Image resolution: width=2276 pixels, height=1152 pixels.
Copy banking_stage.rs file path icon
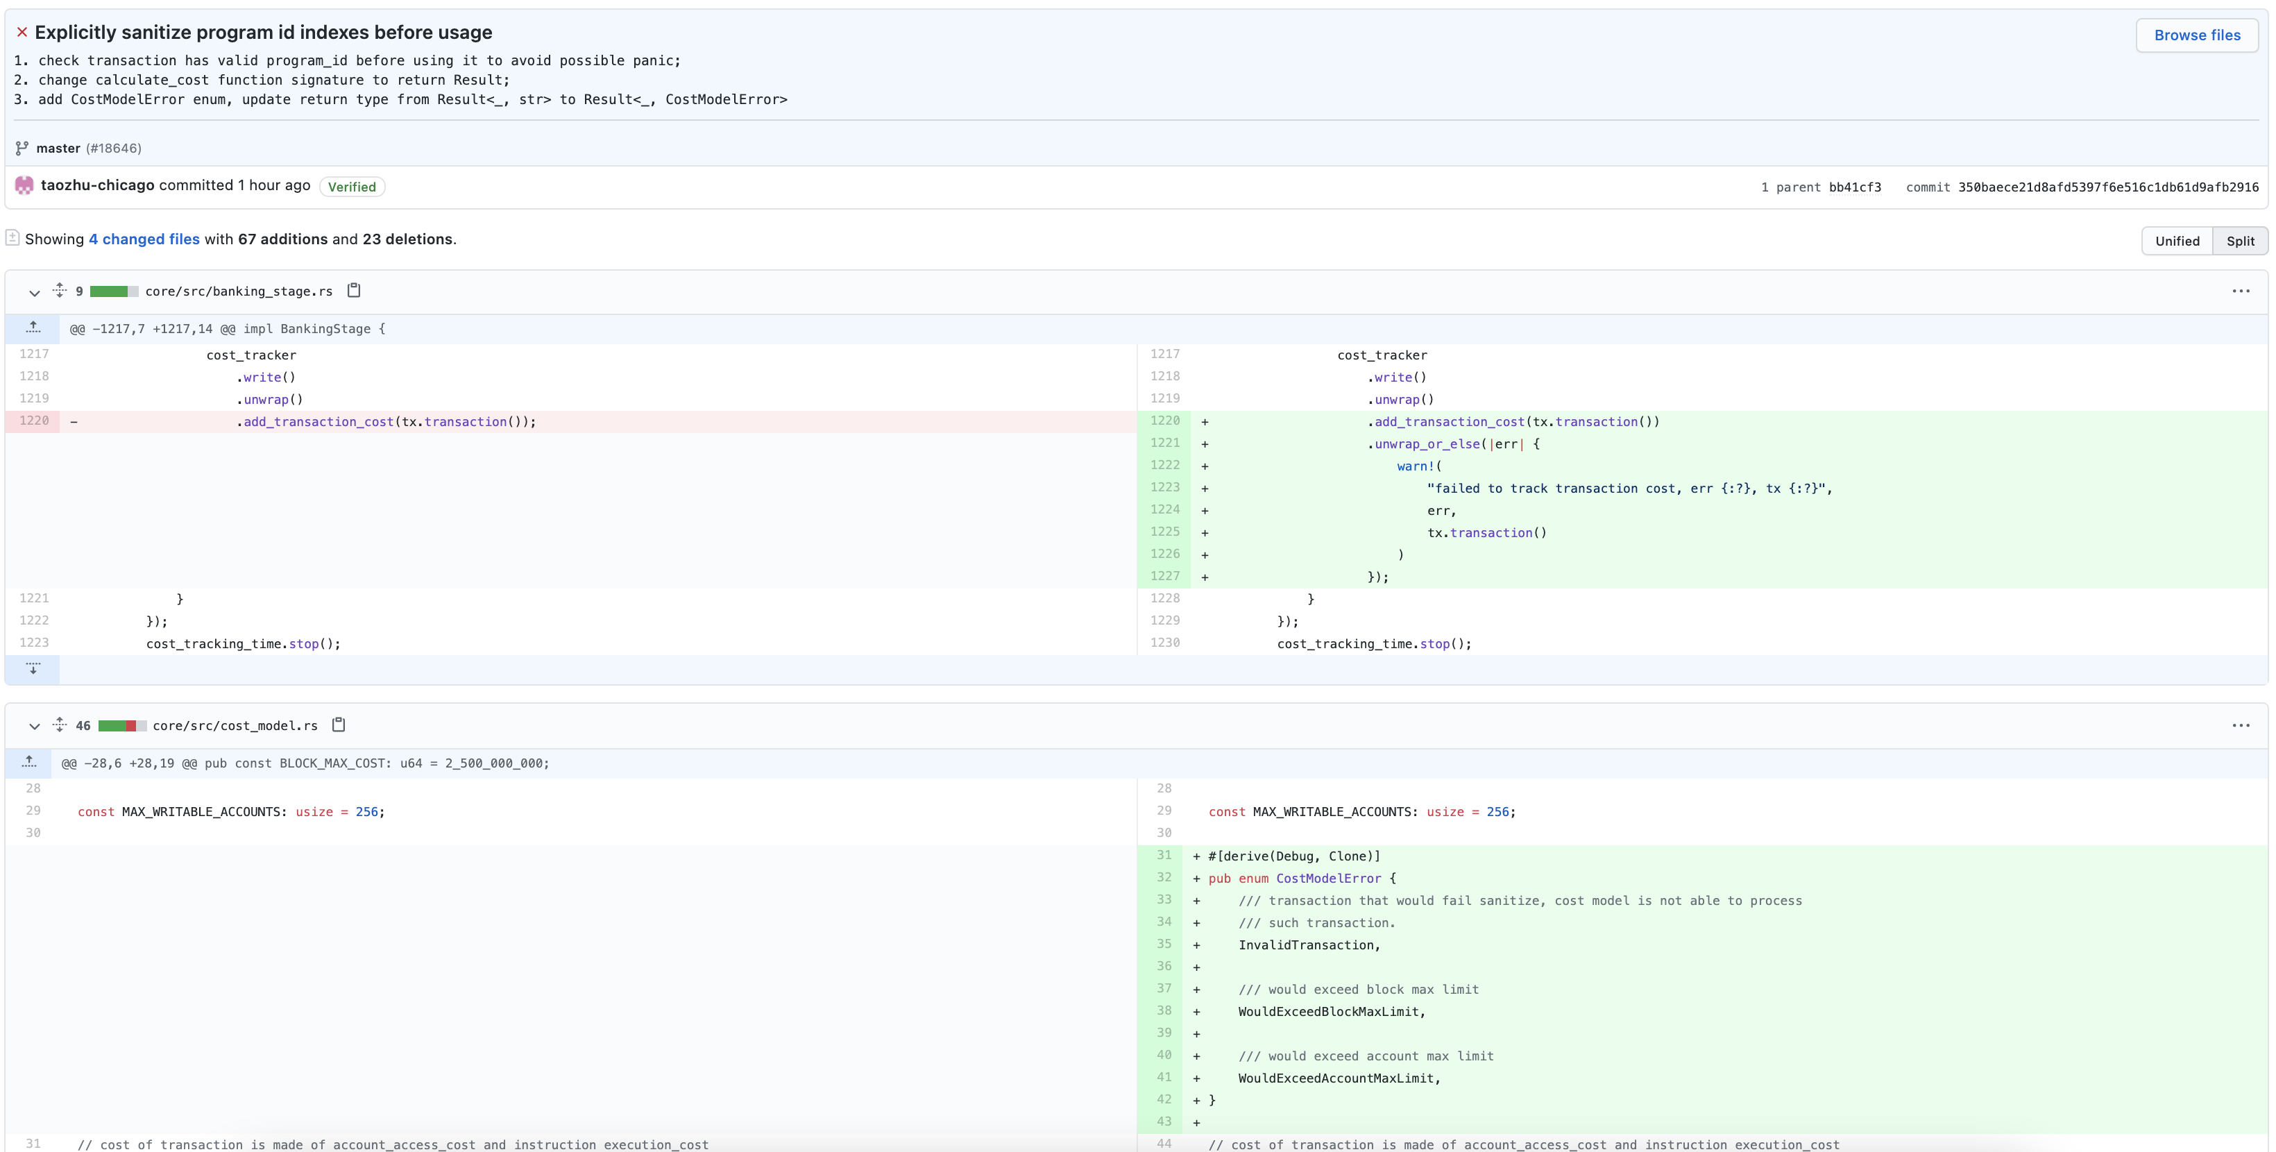tap(353, 291)
